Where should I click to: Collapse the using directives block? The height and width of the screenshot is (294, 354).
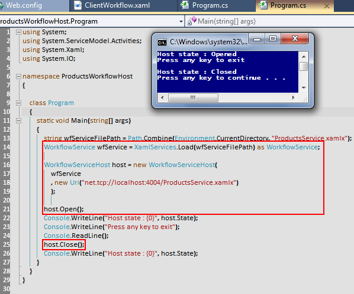point(18,32)
